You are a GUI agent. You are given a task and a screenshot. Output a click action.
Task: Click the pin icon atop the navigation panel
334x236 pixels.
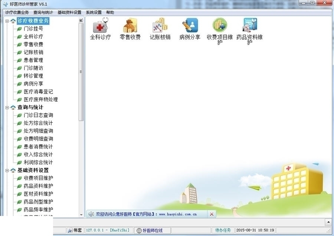point(80,20)
